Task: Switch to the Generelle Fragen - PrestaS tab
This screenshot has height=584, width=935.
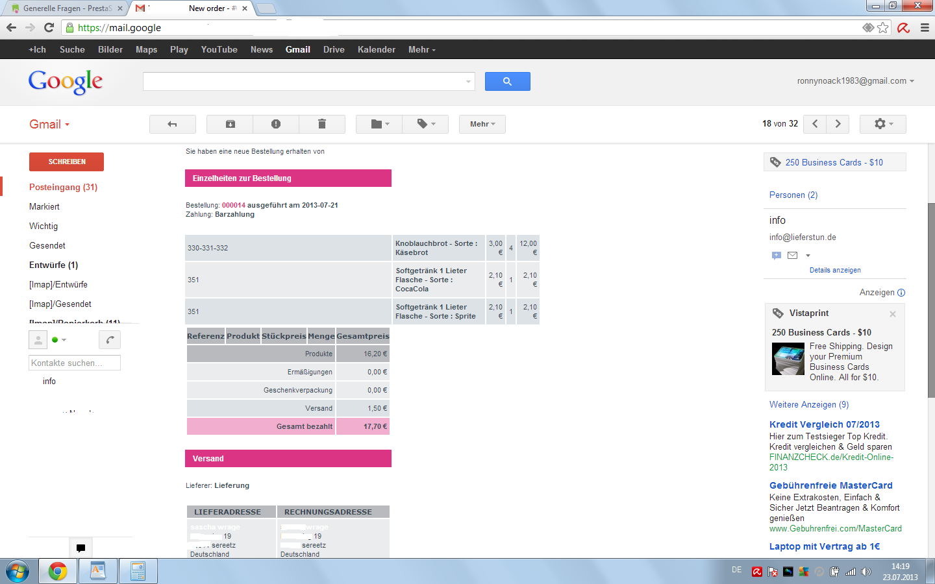Action: click(66, 8)
